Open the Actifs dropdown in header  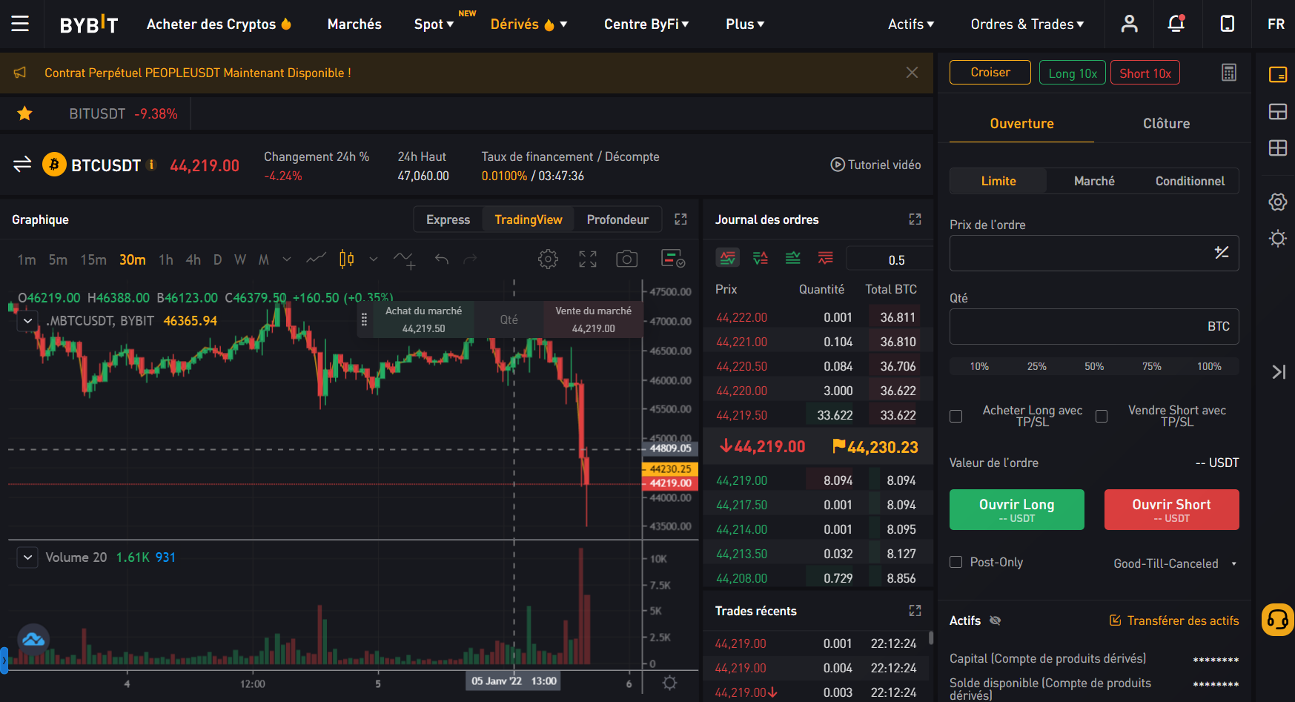[x=911, y=24]
